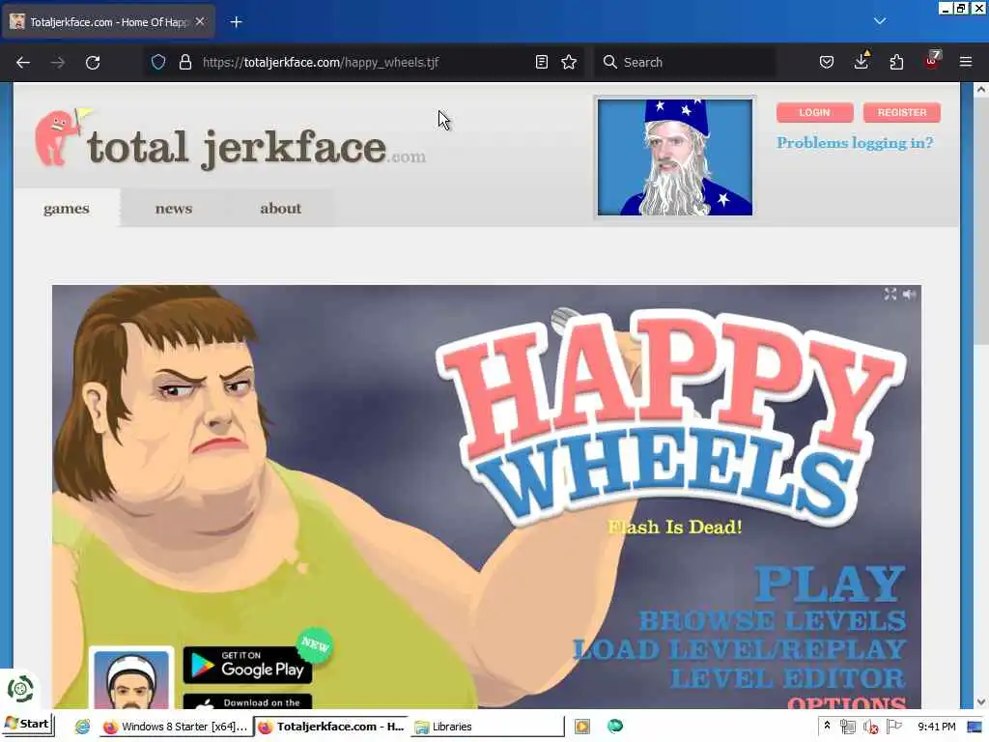This screenshot has width=989, height=742.
Task: Click the 9:41 PM clock
Action: tap(937, 727)
